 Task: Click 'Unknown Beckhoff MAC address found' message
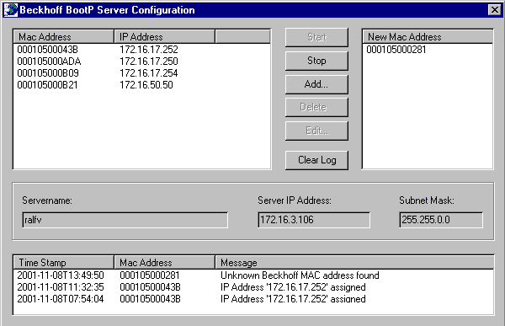pyautogui.click(x=300, y=275)
